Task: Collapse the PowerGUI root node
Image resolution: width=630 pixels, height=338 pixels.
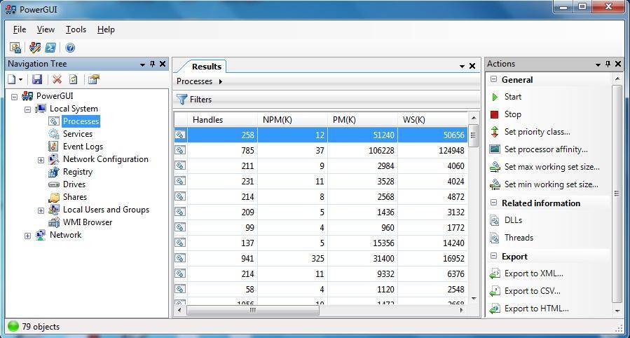Action: pos(15,97)
